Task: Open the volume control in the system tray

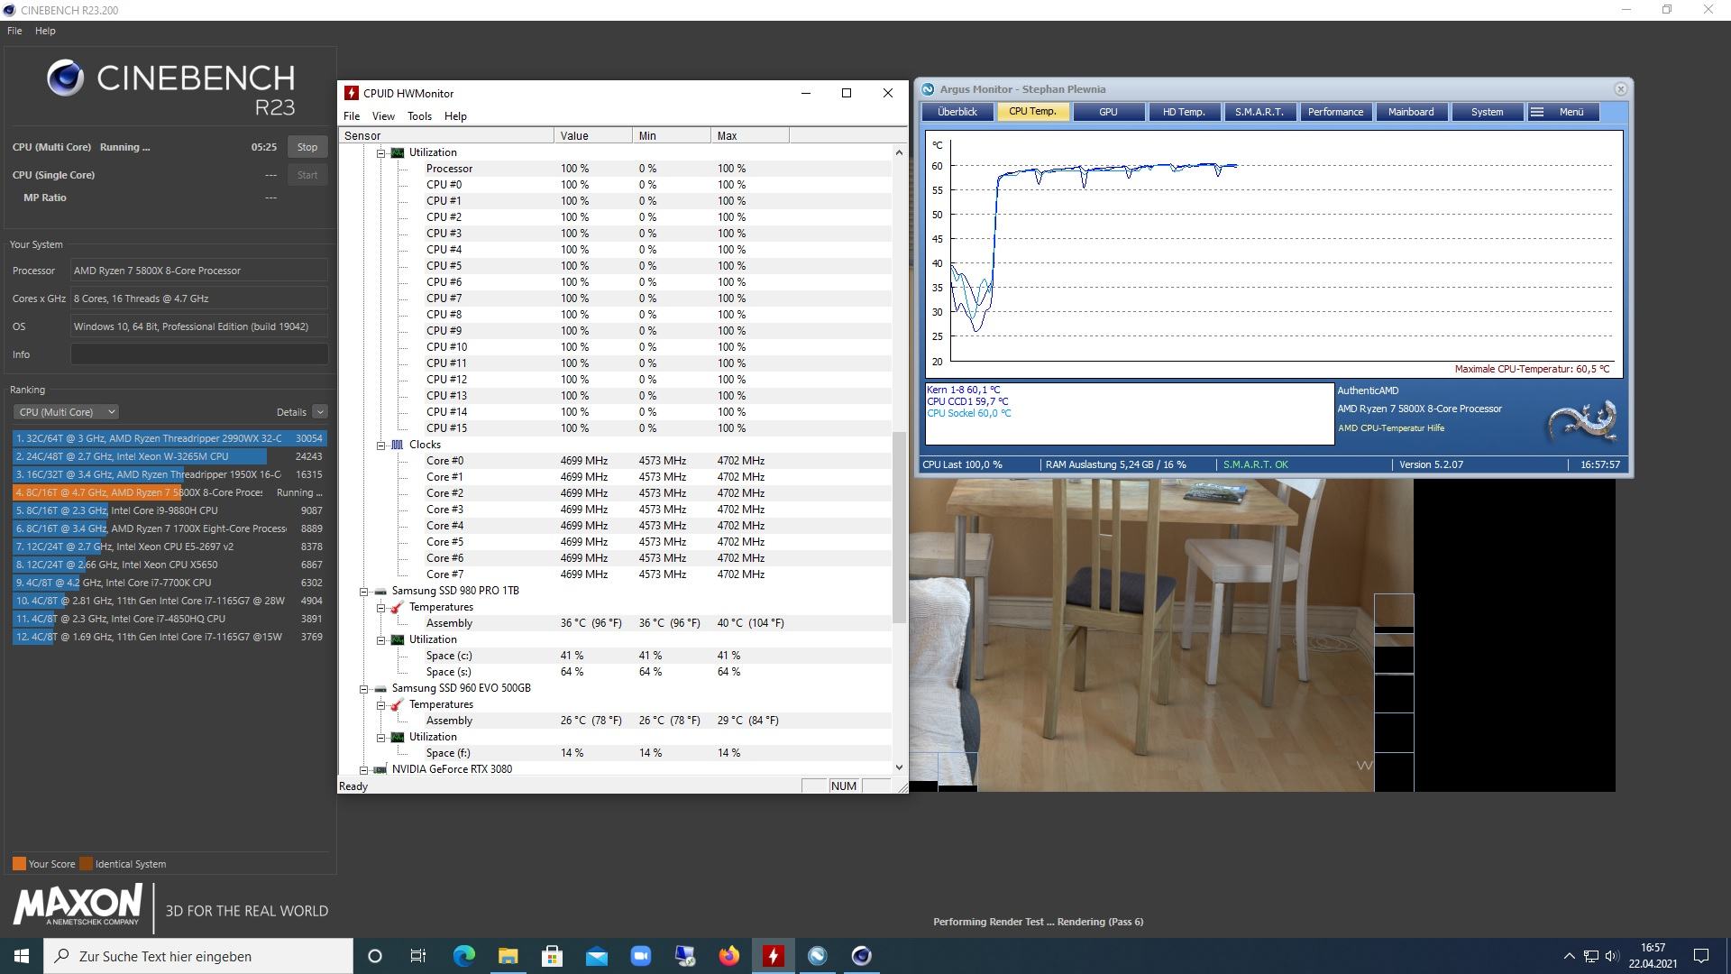Action: [x=1612, y=956]
